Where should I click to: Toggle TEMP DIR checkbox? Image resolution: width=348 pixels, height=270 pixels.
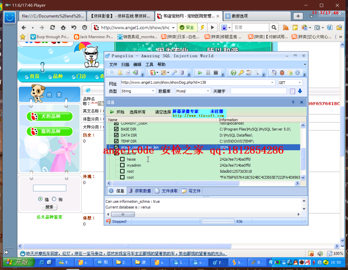(116, 141)
